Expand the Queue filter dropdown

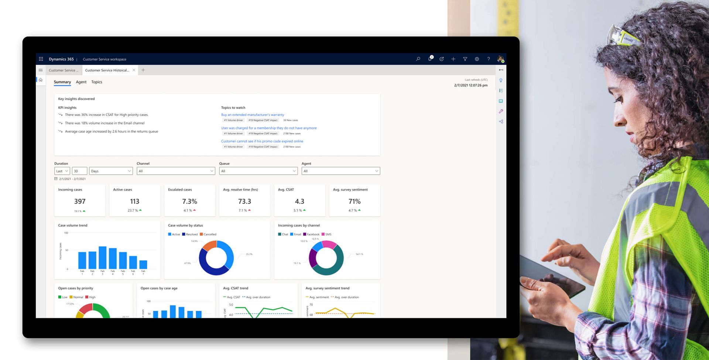pos(258,171)
